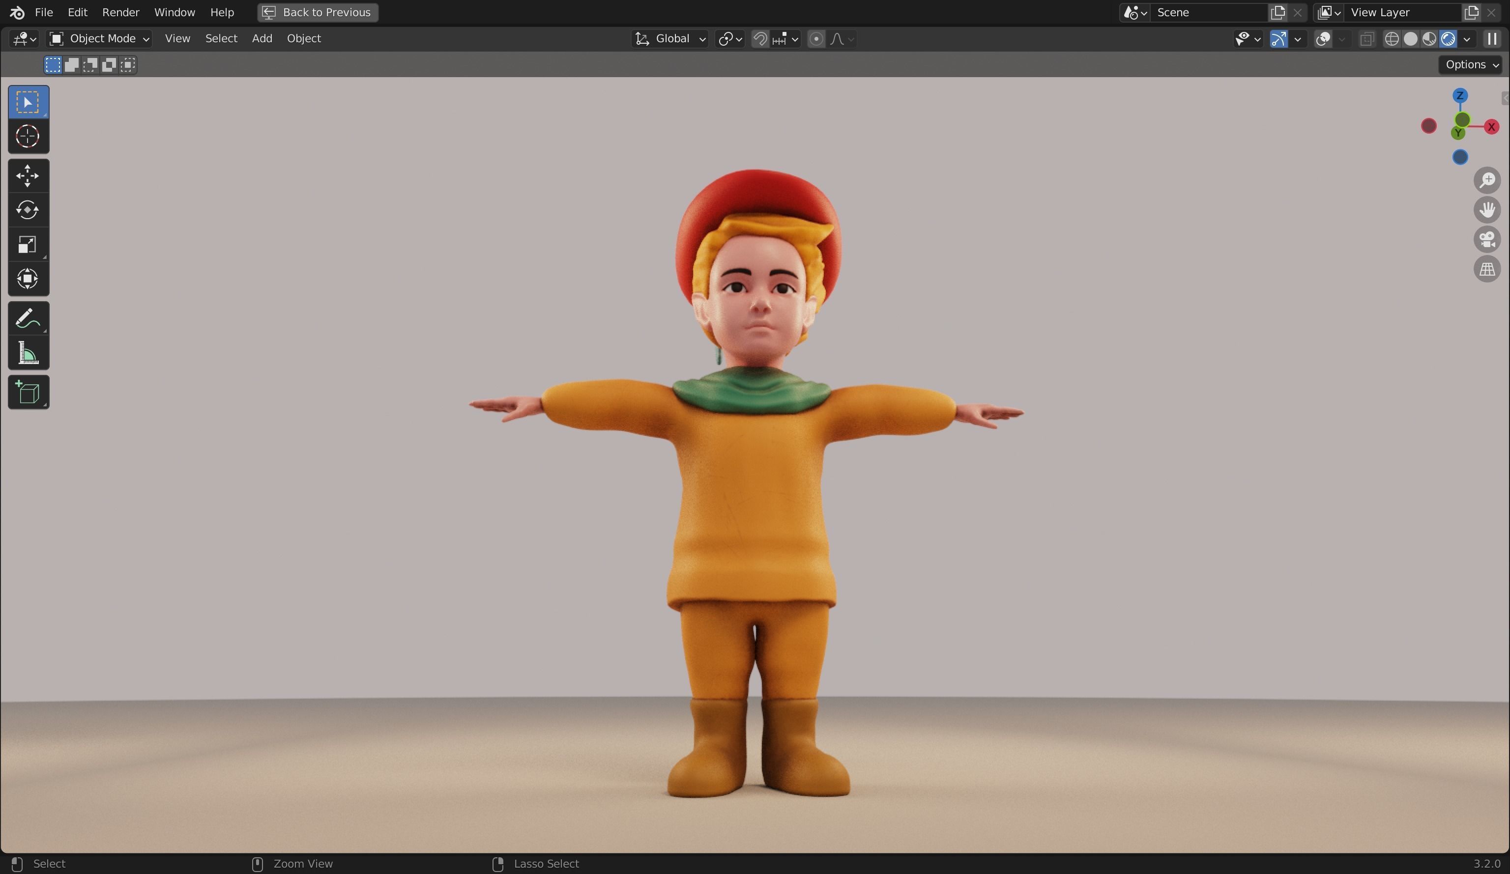Screen dimensions: 1510x874
Task: Open the snapping options dropdown
Action: [x=785, y=39]
